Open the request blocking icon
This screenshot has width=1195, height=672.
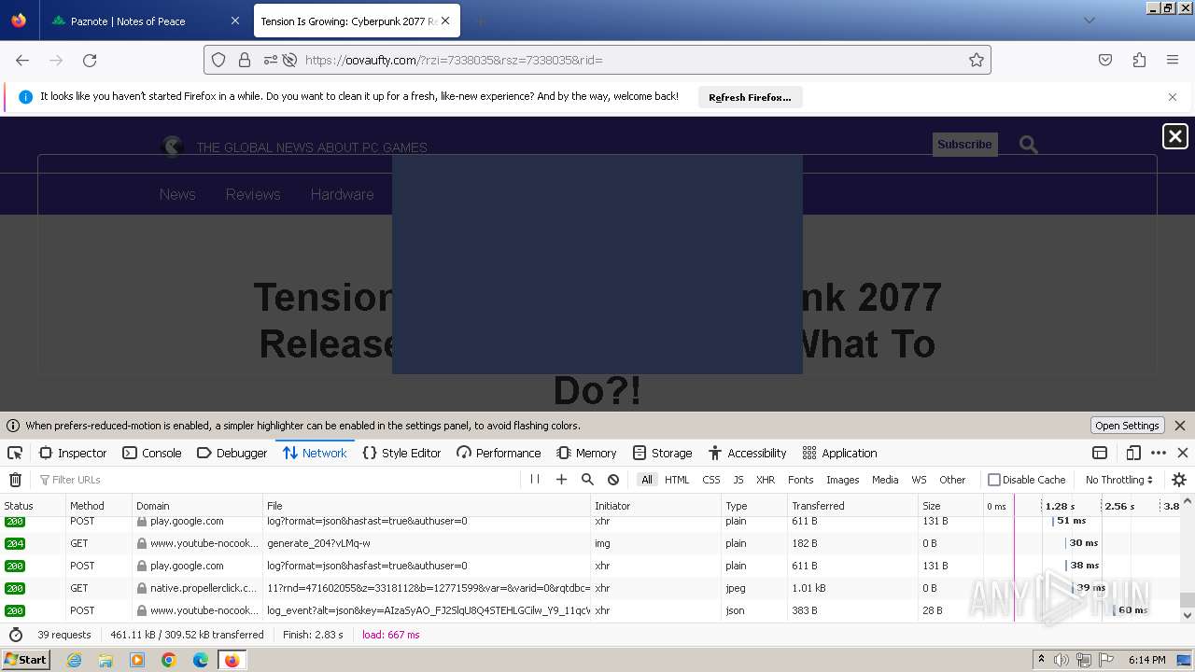coord(613,479)
